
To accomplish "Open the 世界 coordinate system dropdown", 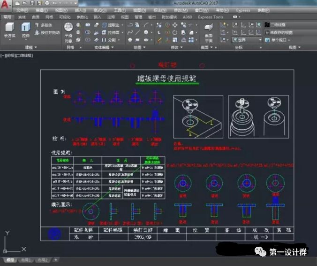I will (x=247, y=40).
